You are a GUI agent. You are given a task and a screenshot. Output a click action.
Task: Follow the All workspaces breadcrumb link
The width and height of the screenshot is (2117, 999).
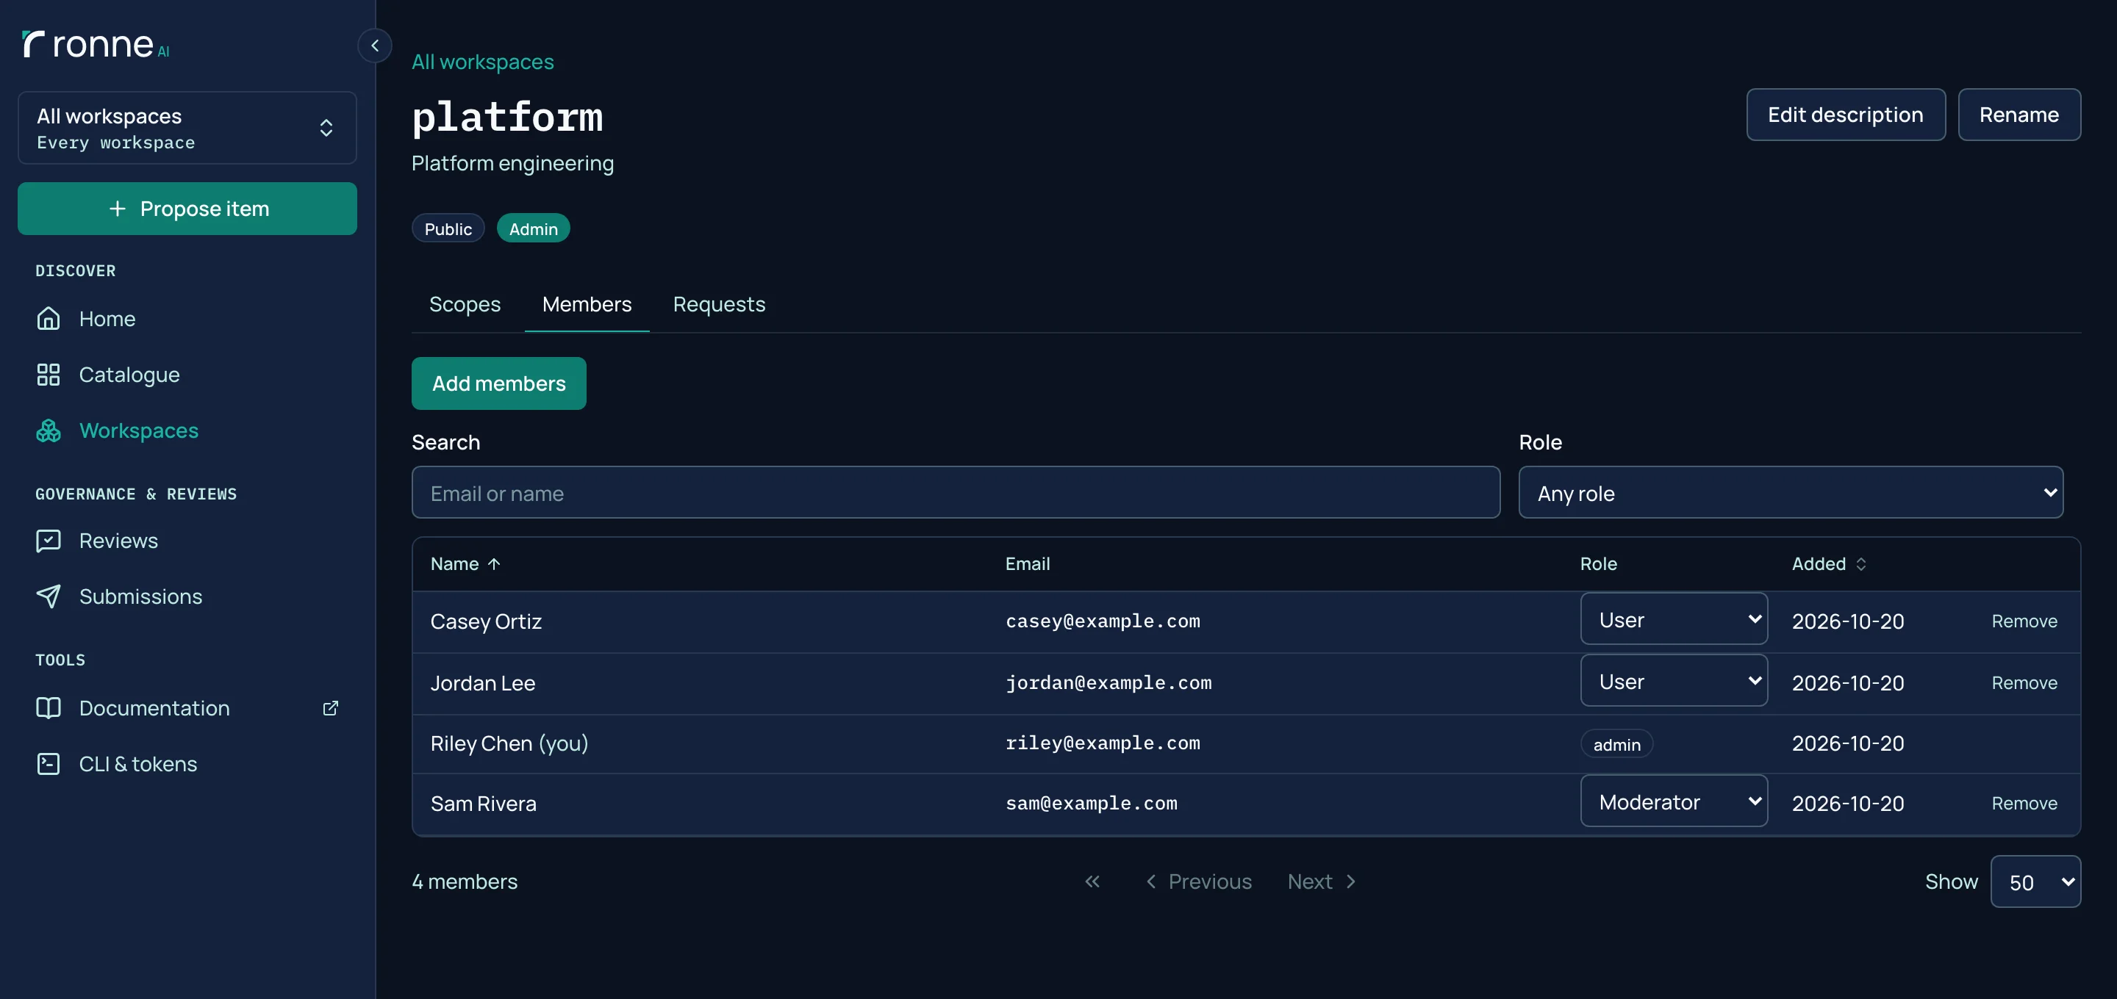pyautogui.click(x=482, y=62)
